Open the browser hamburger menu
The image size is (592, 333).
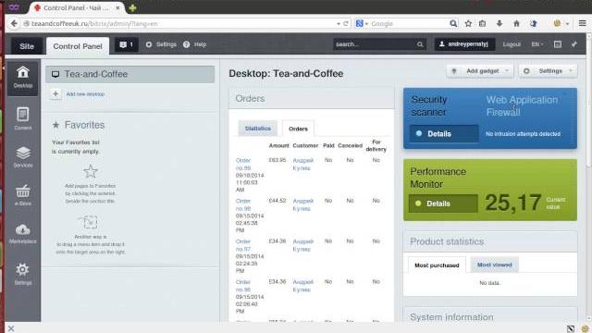pos(582,23)
